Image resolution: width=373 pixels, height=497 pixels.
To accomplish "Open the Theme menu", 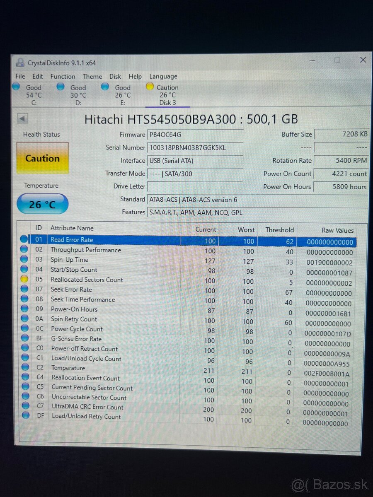I will (x=92, y=77).
